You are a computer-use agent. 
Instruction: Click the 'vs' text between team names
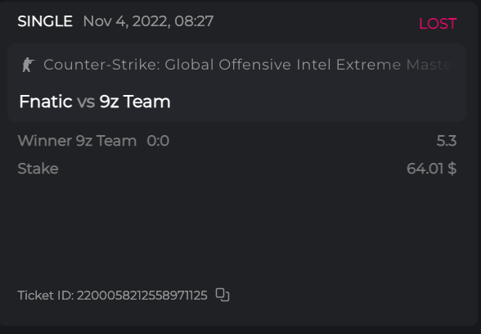(86, 102)
